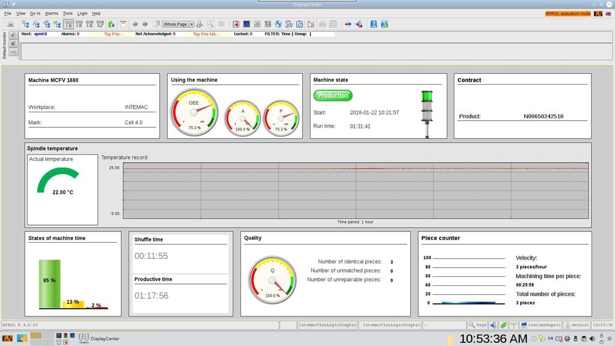Click the Host: aprol:0 text
This screenshot has width=615, height=346.
pyautogui.click(x=34, y=34)
